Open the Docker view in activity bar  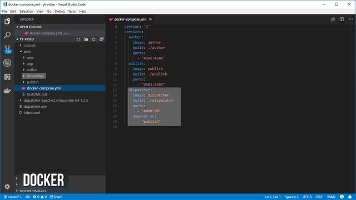click(x=7, y=91)
